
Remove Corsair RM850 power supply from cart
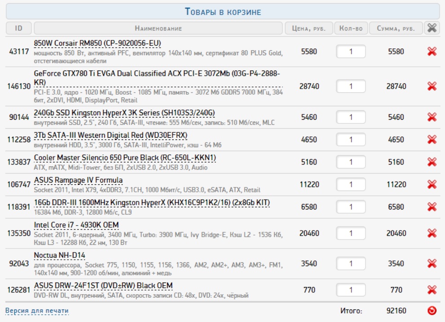point(432,51)
